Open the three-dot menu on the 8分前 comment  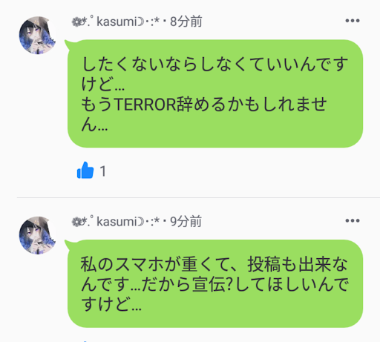pos(353,21)
